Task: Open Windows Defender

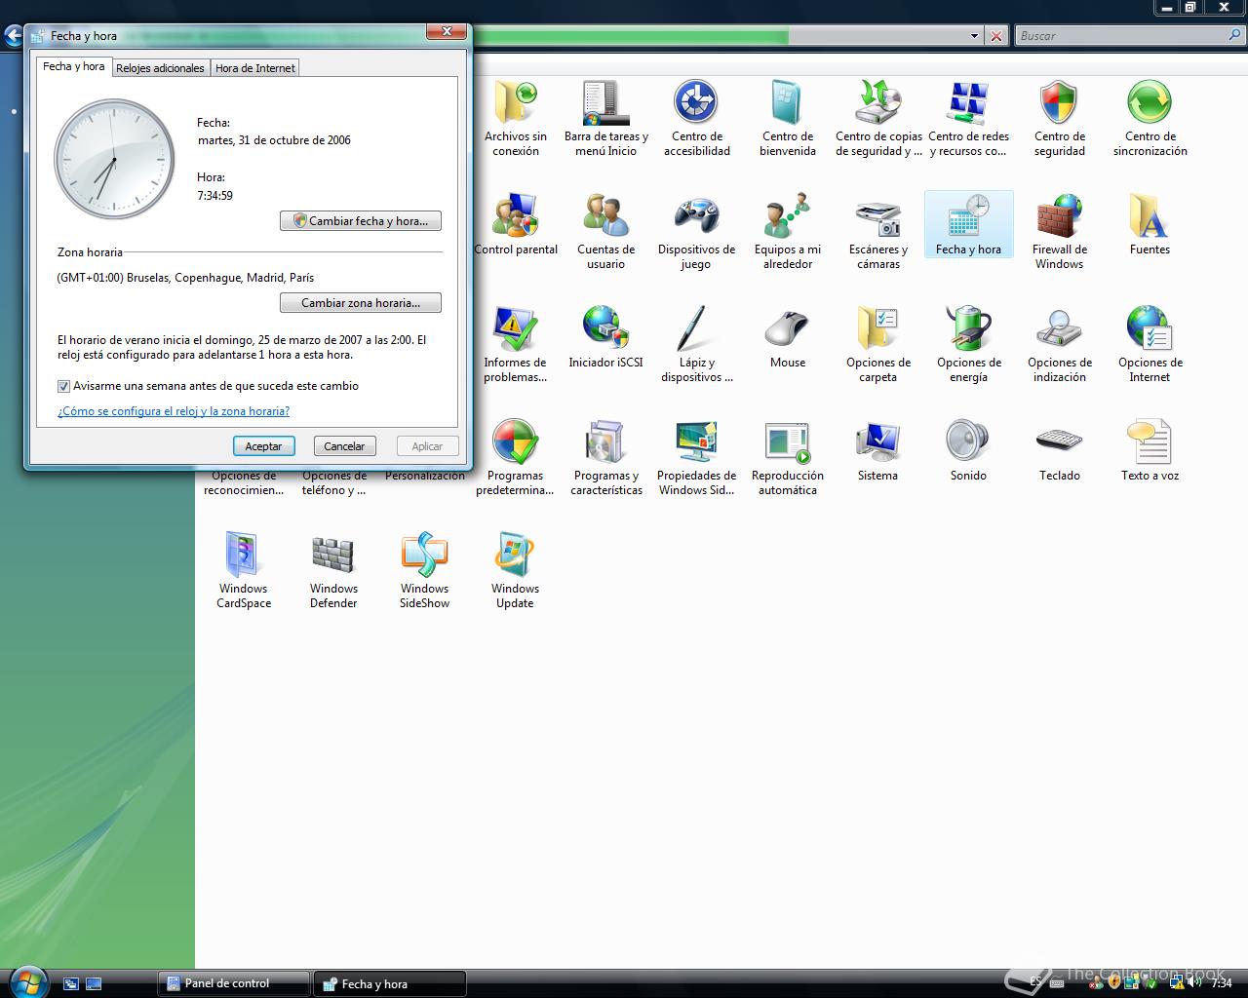Action: tap(333, 571)
